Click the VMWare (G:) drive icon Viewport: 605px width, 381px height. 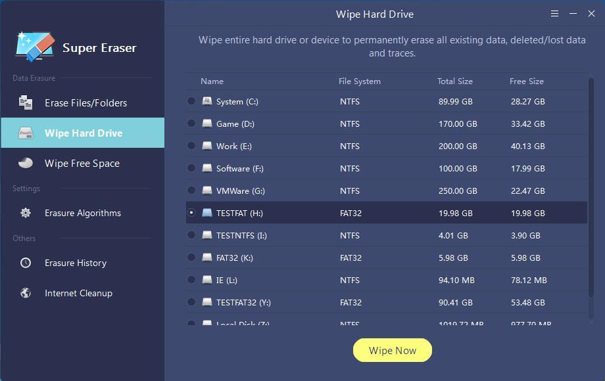click(x=207, y=190)
